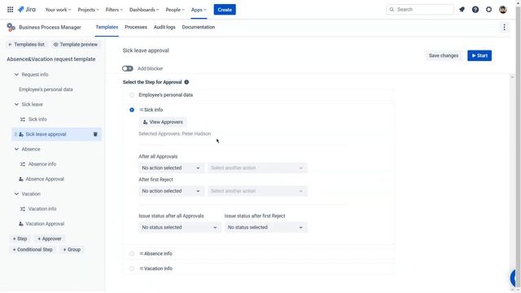Viewport: 521px width, 293px height.
Task: Select the Absence info radio button
Action: 132,253
